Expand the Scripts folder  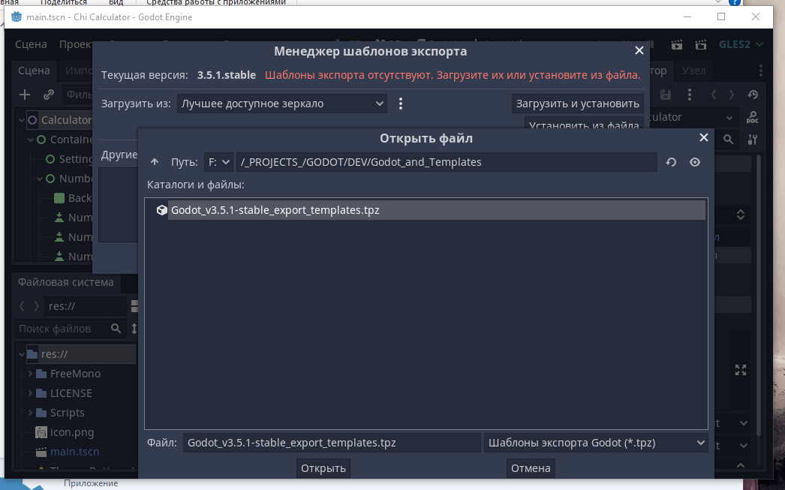click(x=31, y=413)
